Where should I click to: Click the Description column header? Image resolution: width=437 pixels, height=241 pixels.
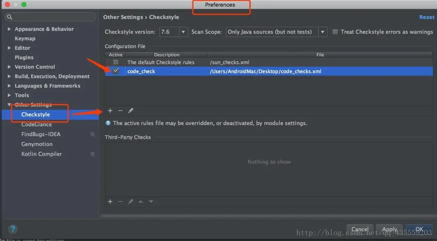pos(166,55)
